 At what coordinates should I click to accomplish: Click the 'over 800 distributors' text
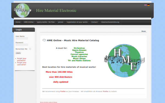click(61, 77)
